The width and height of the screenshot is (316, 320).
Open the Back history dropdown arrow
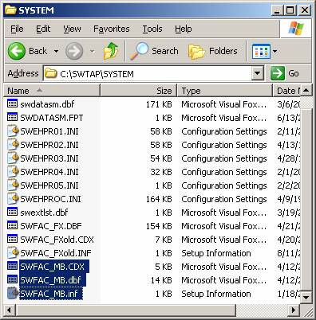point(56,51)
